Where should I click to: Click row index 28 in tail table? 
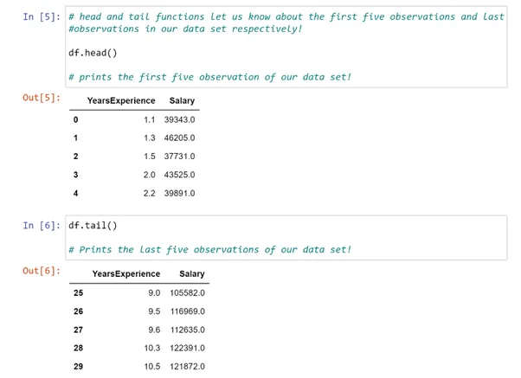[79, 348]
